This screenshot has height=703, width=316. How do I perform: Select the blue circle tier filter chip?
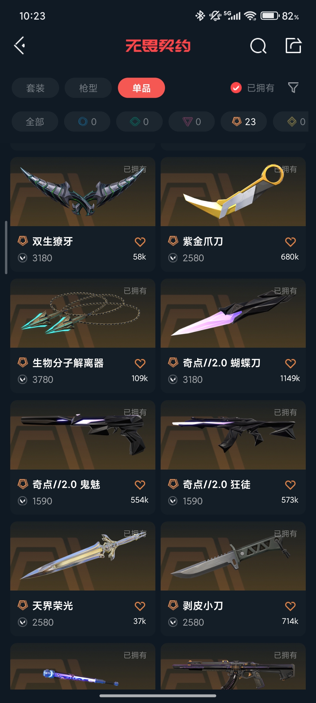pyautogui.click(x=87, y=122)
